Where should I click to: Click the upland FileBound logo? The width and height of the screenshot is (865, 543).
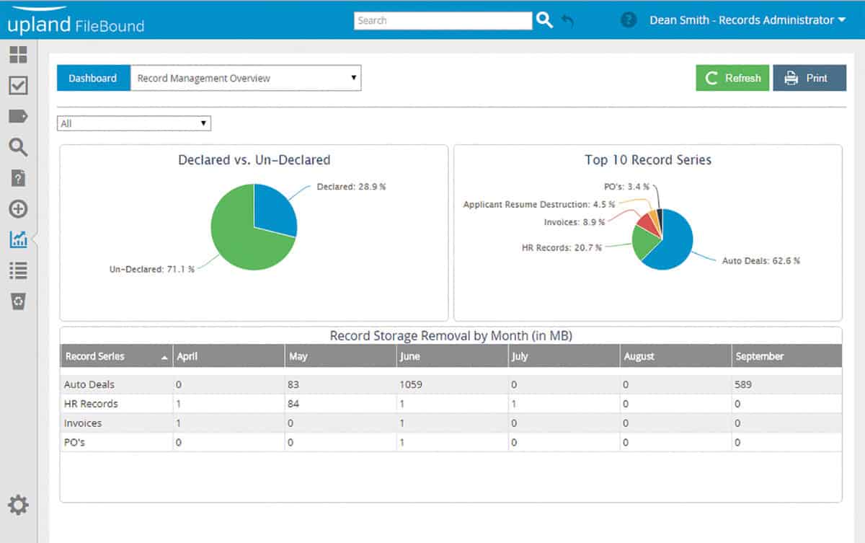[76, 22]
